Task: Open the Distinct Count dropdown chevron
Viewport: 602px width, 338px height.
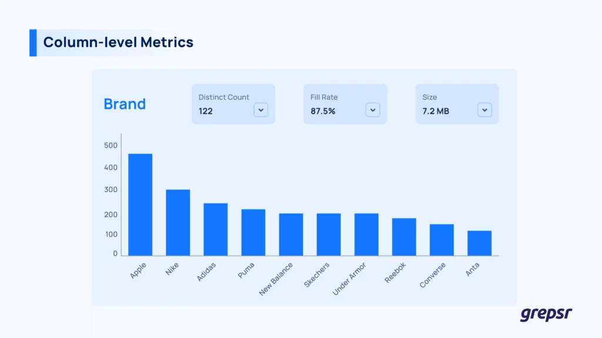Action: (x=260, y=110)
